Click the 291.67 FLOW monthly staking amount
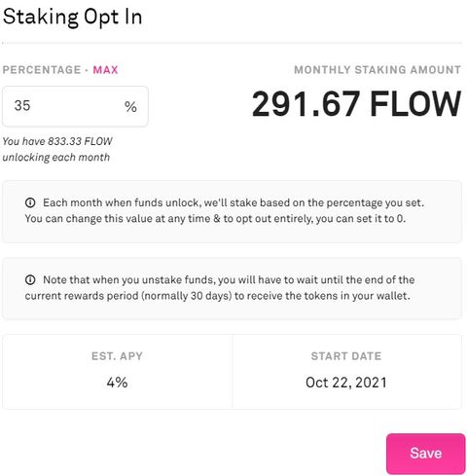Viewport: 467px width, 476px height. tap(356, 103)
